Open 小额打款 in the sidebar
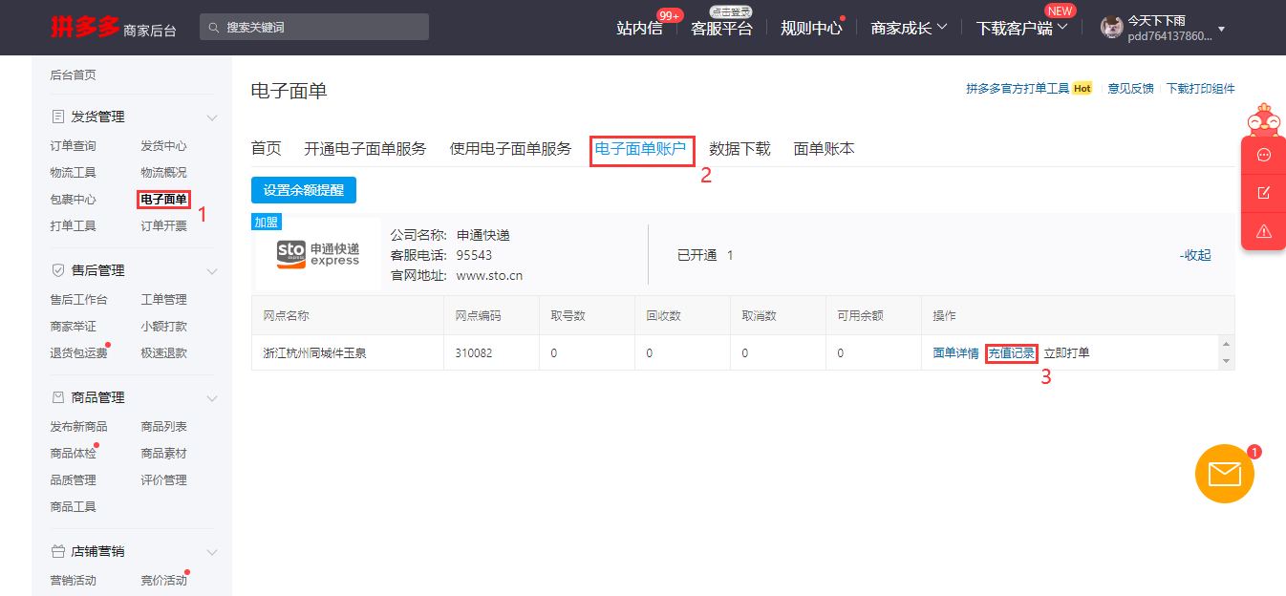1286x596 pixels. (x=164, y=327)
